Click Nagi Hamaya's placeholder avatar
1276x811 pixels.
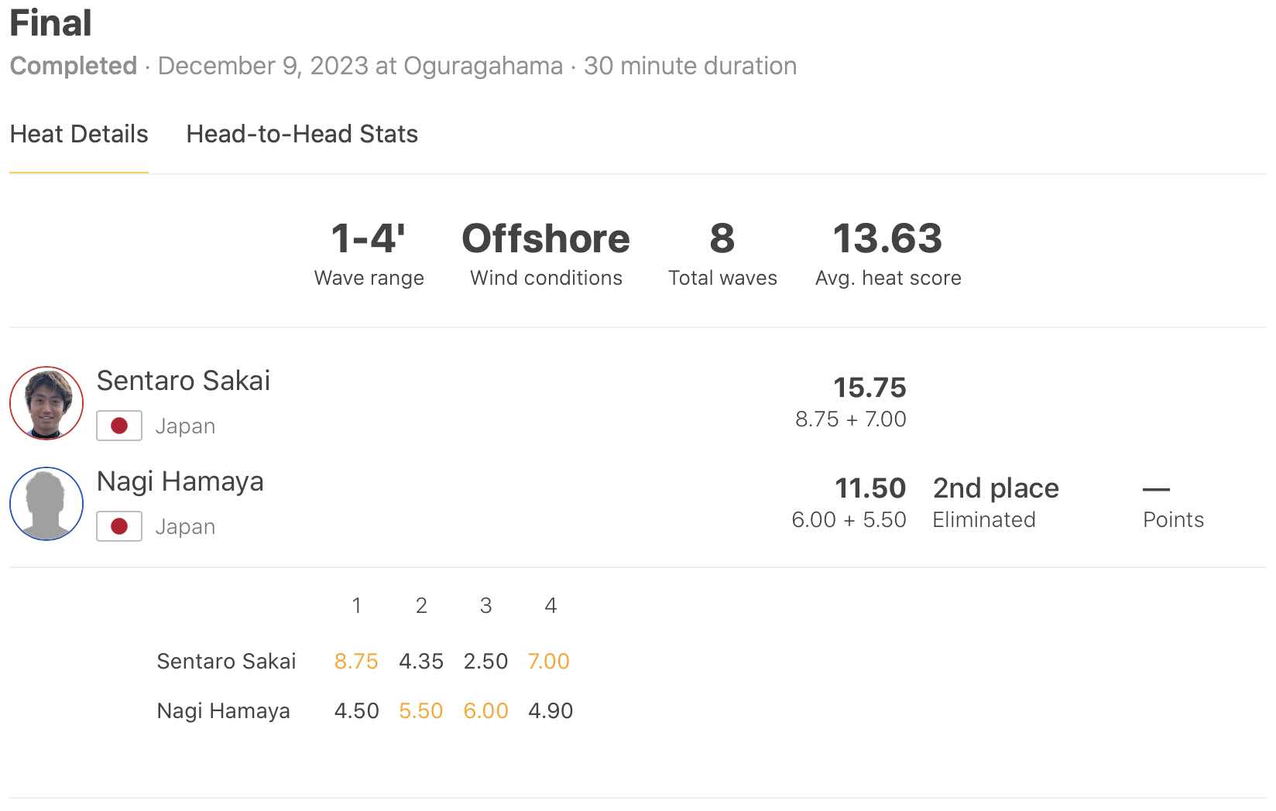coord(46,504)
